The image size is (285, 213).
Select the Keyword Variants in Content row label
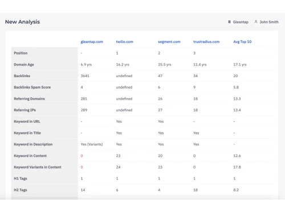[38, 167]
